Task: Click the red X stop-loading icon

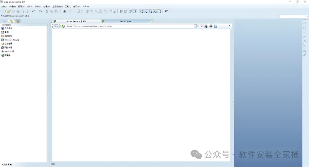Action: coord(202,26)
